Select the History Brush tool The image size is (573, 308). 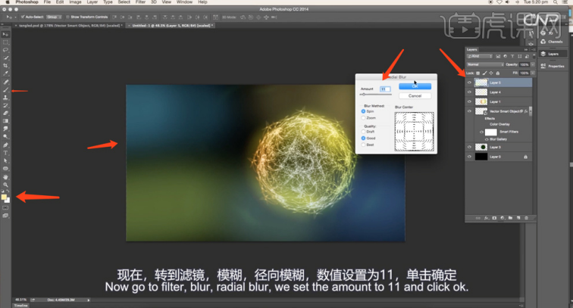pyautogui.click(x=5, y=105)
